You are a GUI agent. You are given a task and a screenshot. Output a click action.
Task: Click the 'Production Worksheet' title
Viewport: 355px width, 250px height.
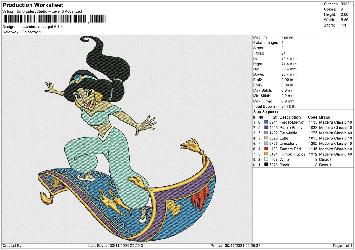point(33,5)
